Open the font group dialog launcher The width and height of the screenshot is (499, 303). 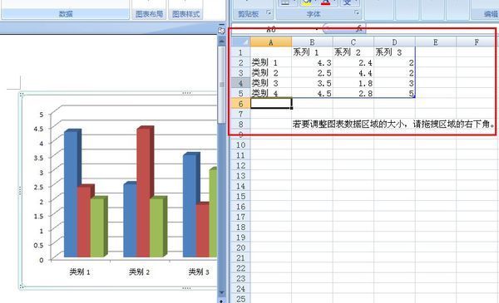(357, 12)
